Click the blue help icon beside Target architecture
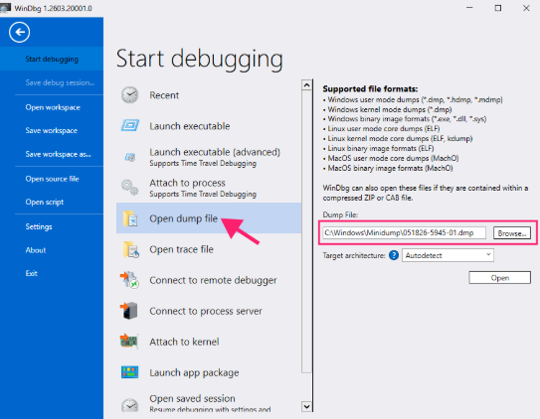Viewport: 540px width, 419px height. pos(394,255)
